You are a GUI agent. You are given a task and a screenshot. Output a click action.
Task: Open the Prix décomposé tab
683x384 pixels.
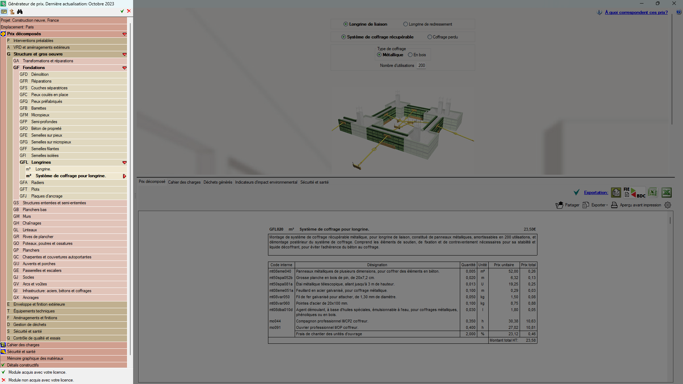pos(152,182)
